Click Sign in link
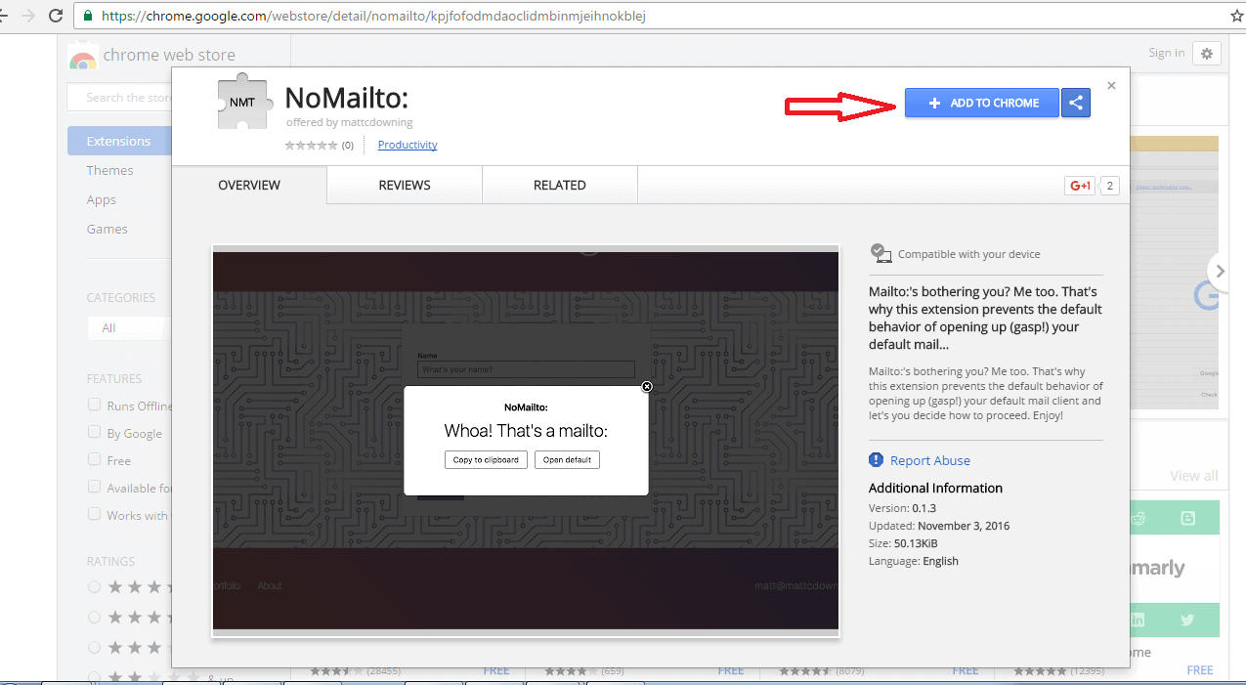 coord(1166,53)
